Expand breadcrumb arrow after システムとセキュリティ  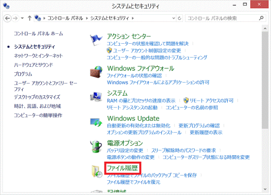(133, 18)
